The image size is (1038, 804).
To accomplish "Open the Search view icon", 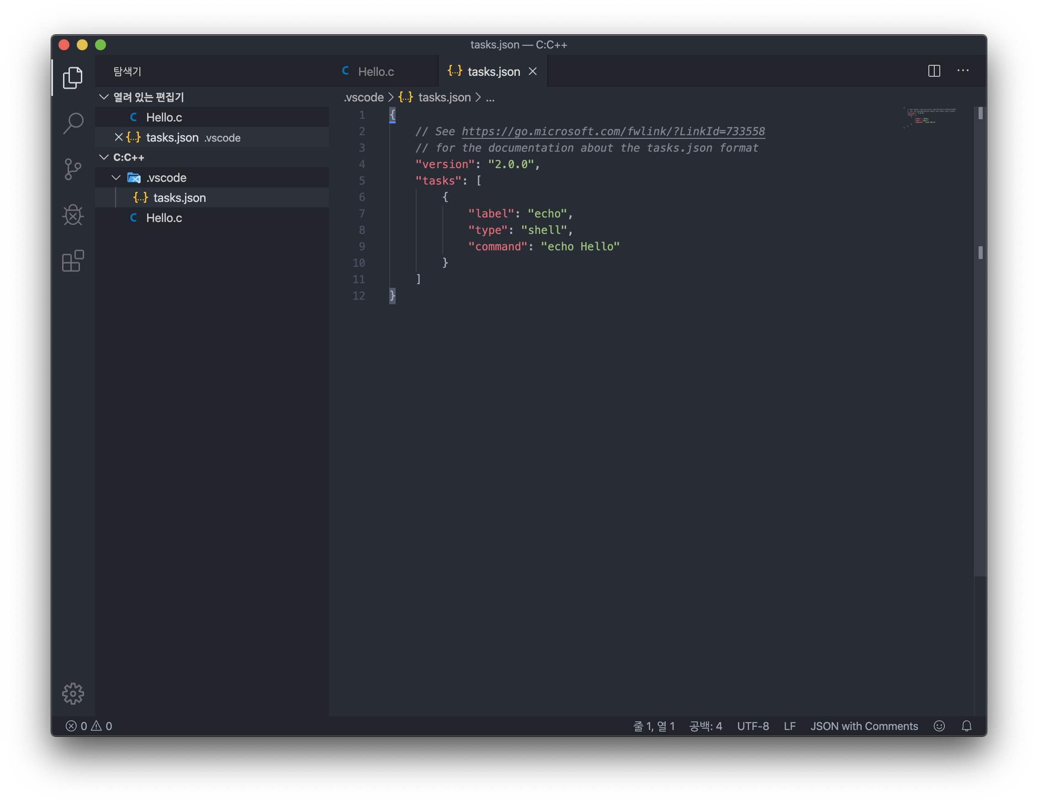I will [73, 123].
